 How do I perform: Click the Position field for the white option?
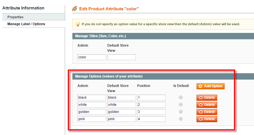(151, 105)
